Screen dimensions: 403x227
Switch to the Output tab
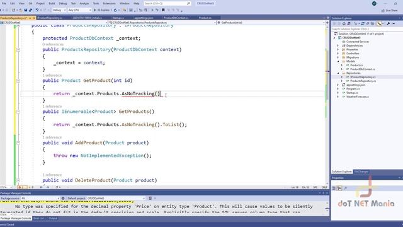pyautogui.click(x=53, y=219)
